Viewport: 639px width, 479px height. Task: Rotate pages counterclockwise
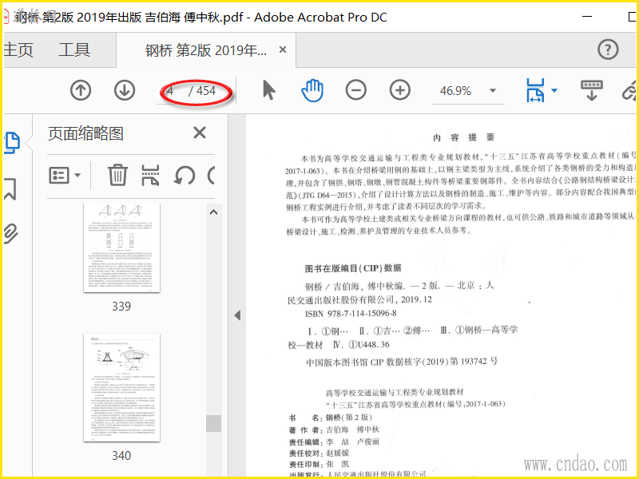click(x=185, y=176)
